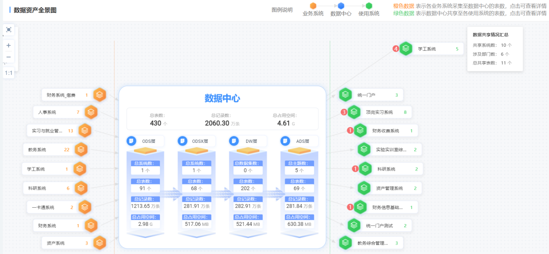Click the ODS层 blue document icon

pos(131,141)
